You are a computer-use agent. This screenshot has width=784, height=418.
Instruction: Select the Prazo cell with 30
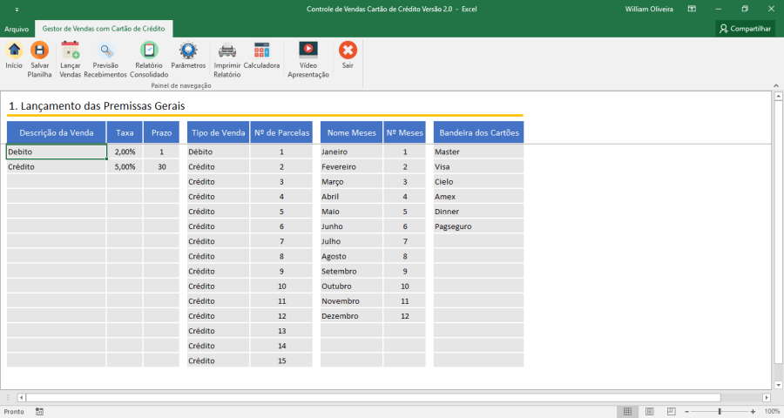[x=161, y=166]
